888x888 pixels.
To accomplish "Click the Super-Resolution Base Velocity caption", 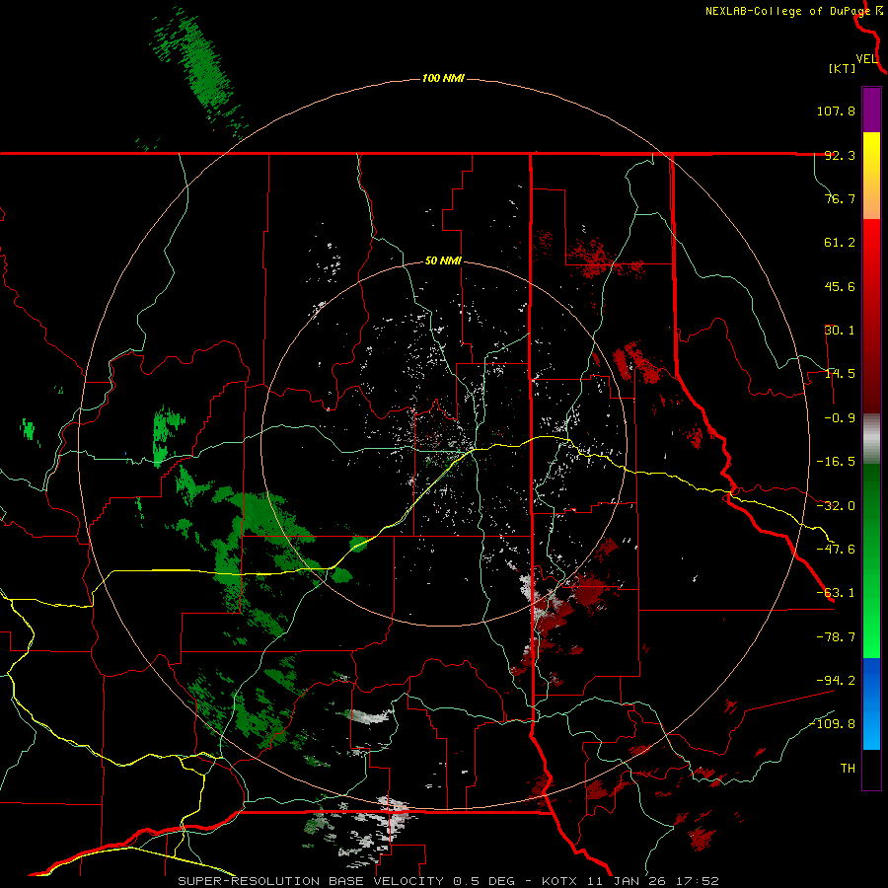I will point(448,881).
